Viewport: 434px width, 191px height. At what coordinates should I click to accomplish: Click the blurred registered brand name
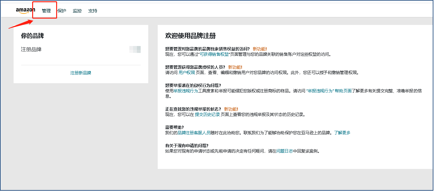135,49
